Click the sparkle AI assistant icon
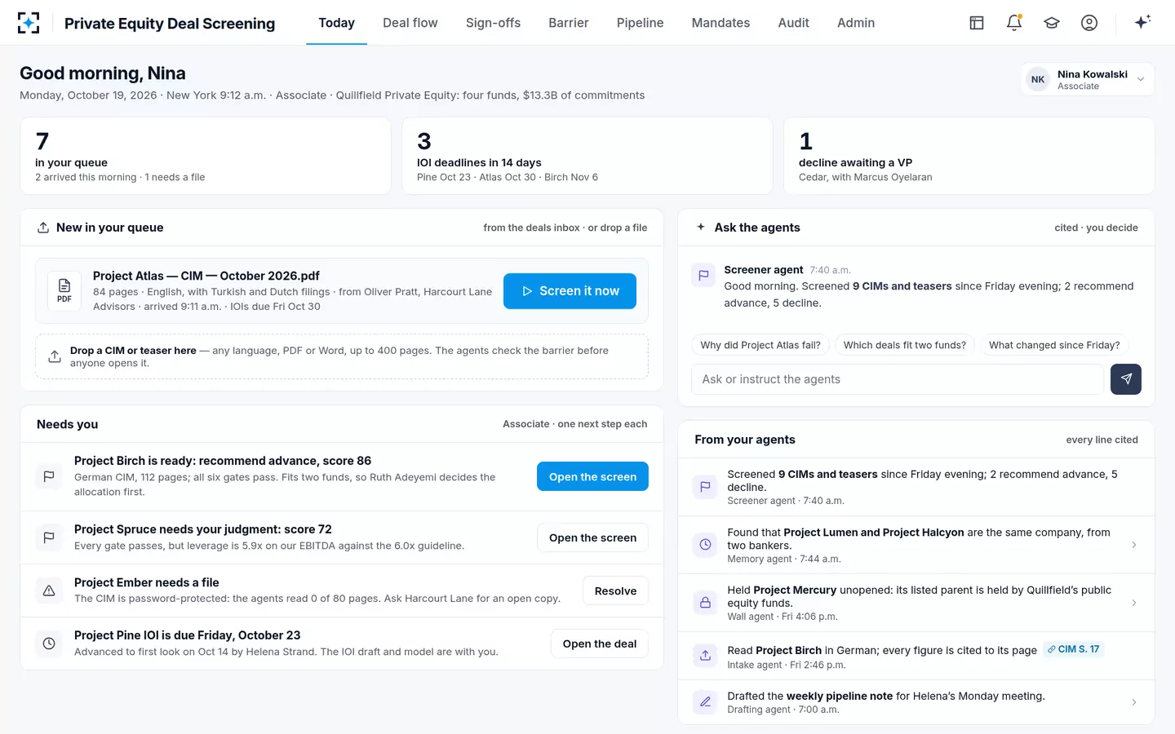The image size is (1175, 734). [1142, 22]
